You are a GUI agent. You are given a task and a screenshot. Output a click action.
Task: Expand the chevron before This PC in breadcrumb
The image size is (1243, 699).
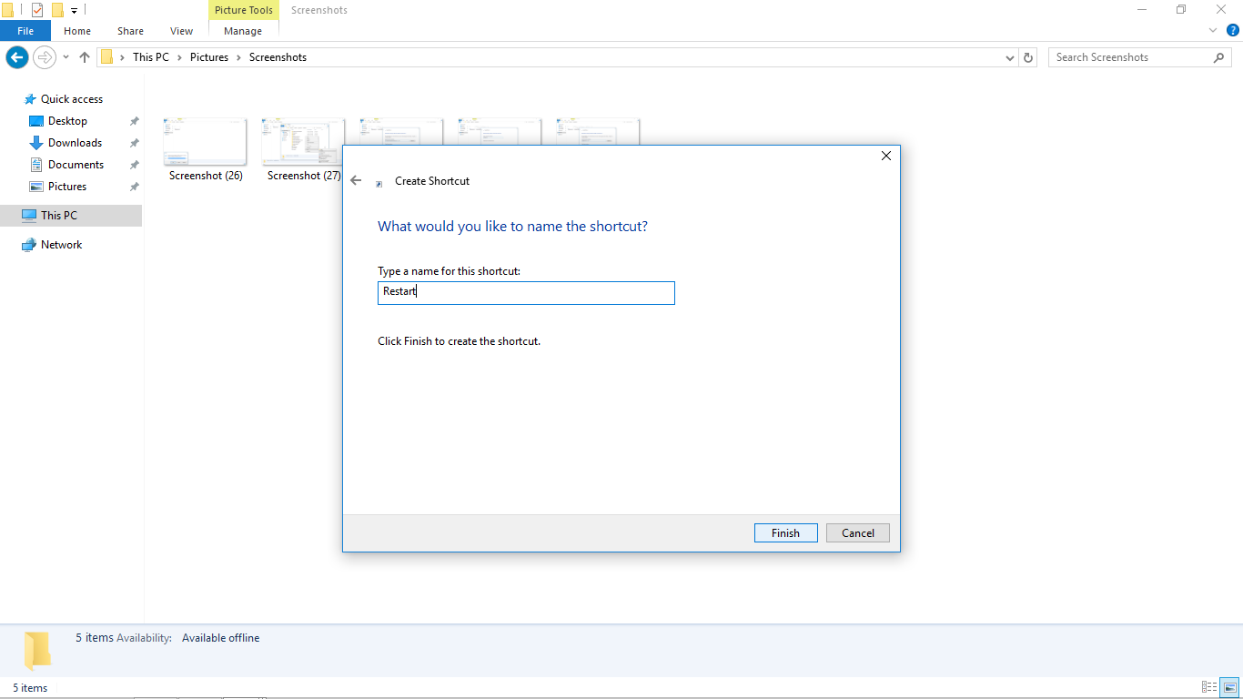[x=123, y=57]
